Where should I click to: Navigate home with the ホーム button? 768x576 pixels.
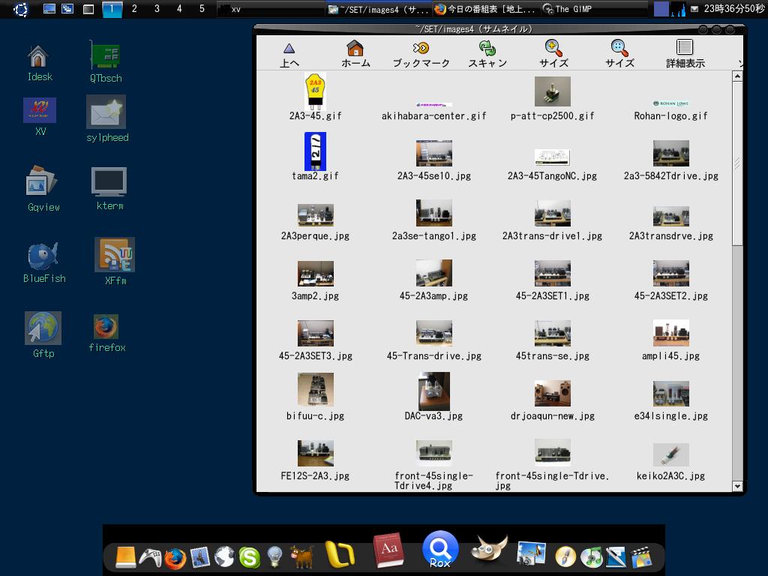(355, 52)
